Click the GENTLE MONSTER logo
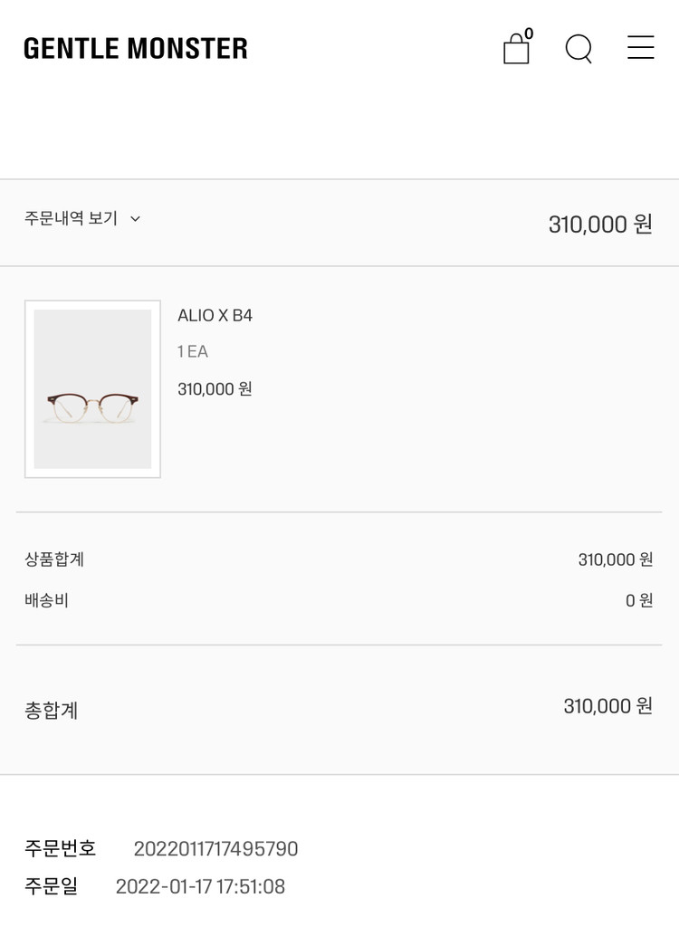Viewport: 679px width, 927px height. point(136,49)
